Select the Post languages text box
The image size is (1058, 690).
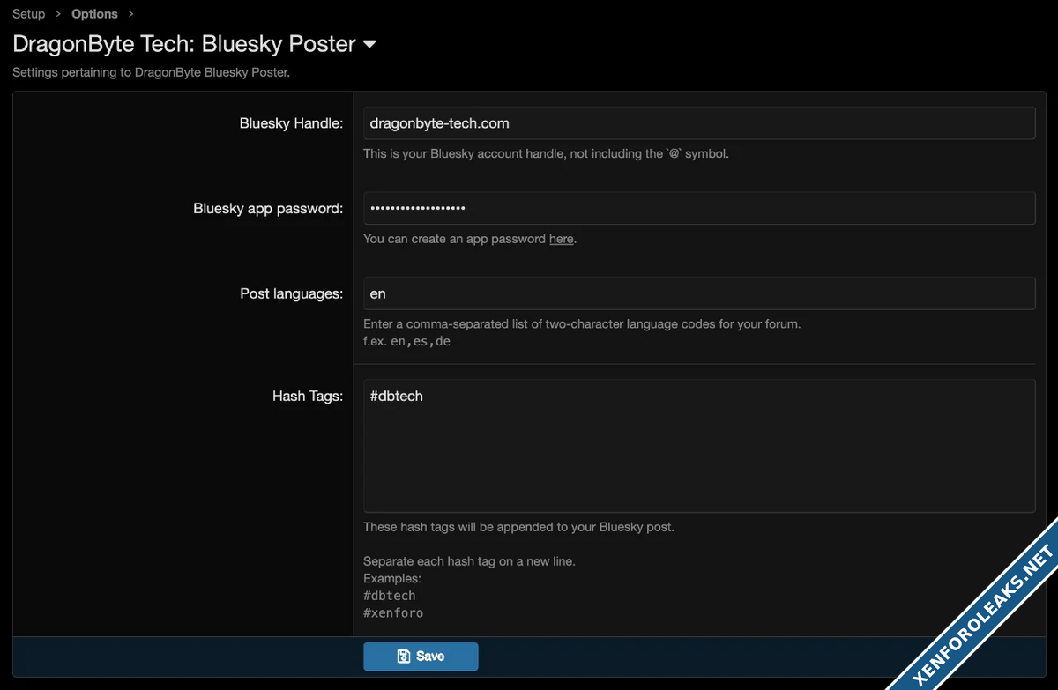[x=698, y=293]
